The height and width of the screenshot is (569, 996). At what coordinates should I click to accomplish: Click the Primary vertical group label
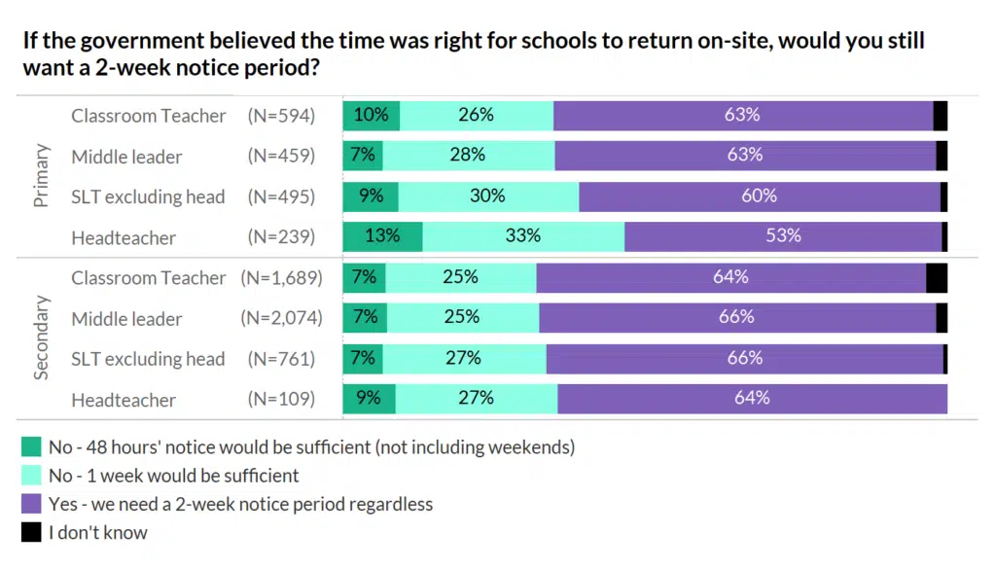click(x=42, y=176)
